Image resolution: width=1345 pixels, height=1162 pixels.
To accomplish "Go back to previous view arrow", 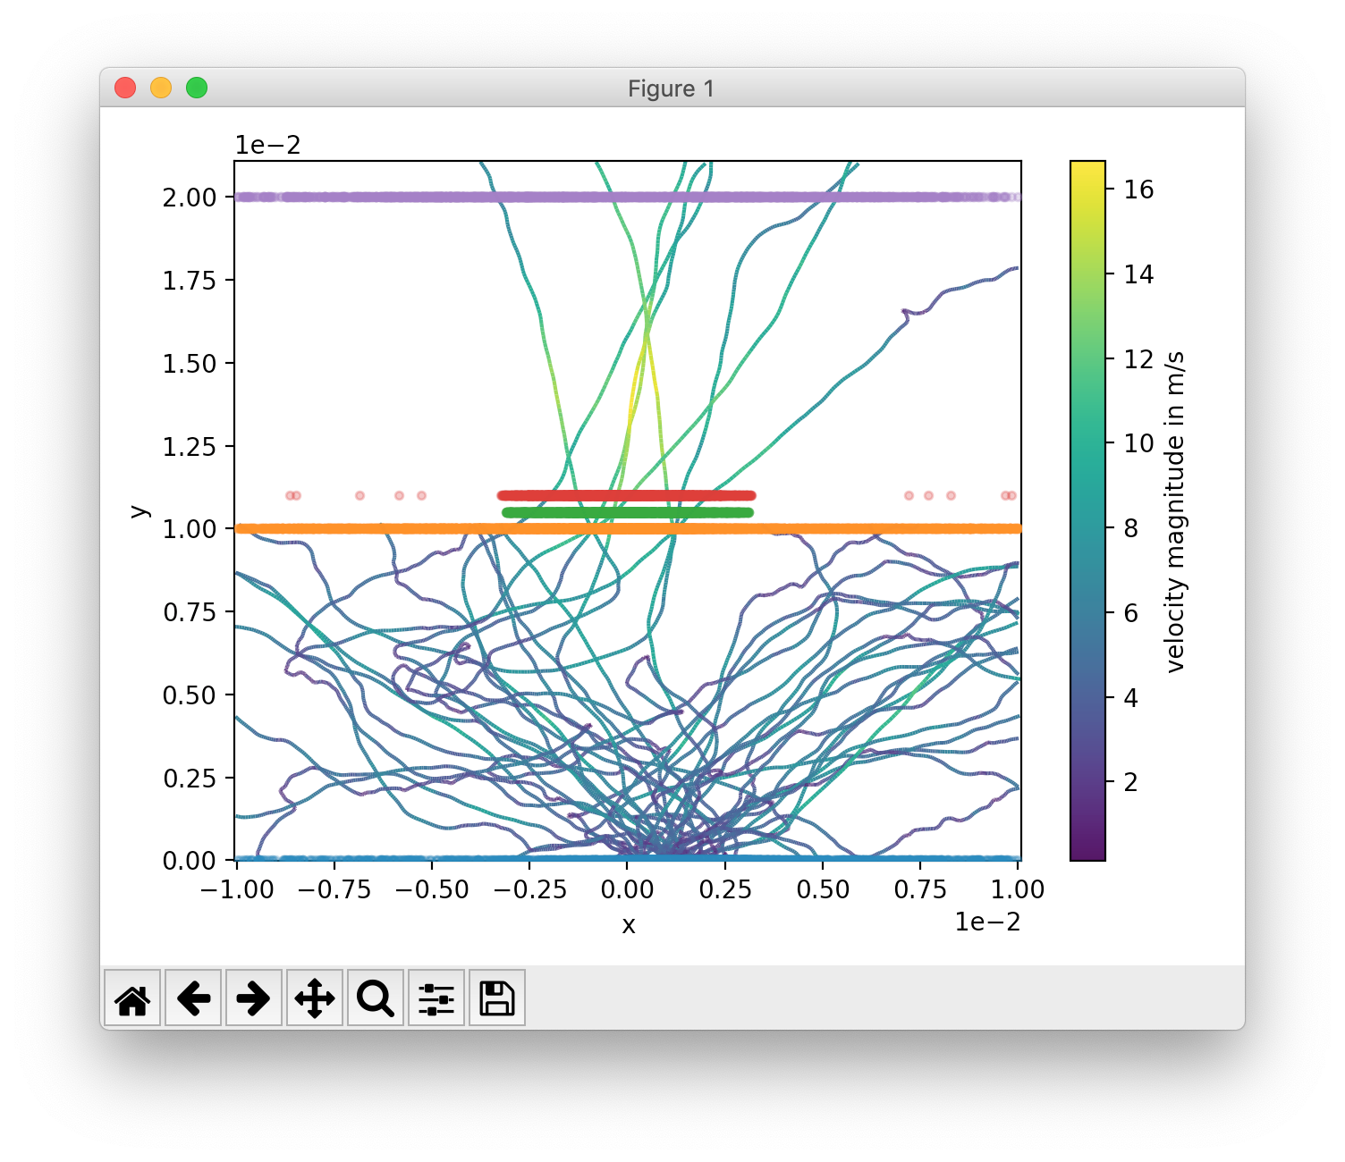I will pyautogui.click(x=193, y=998).
